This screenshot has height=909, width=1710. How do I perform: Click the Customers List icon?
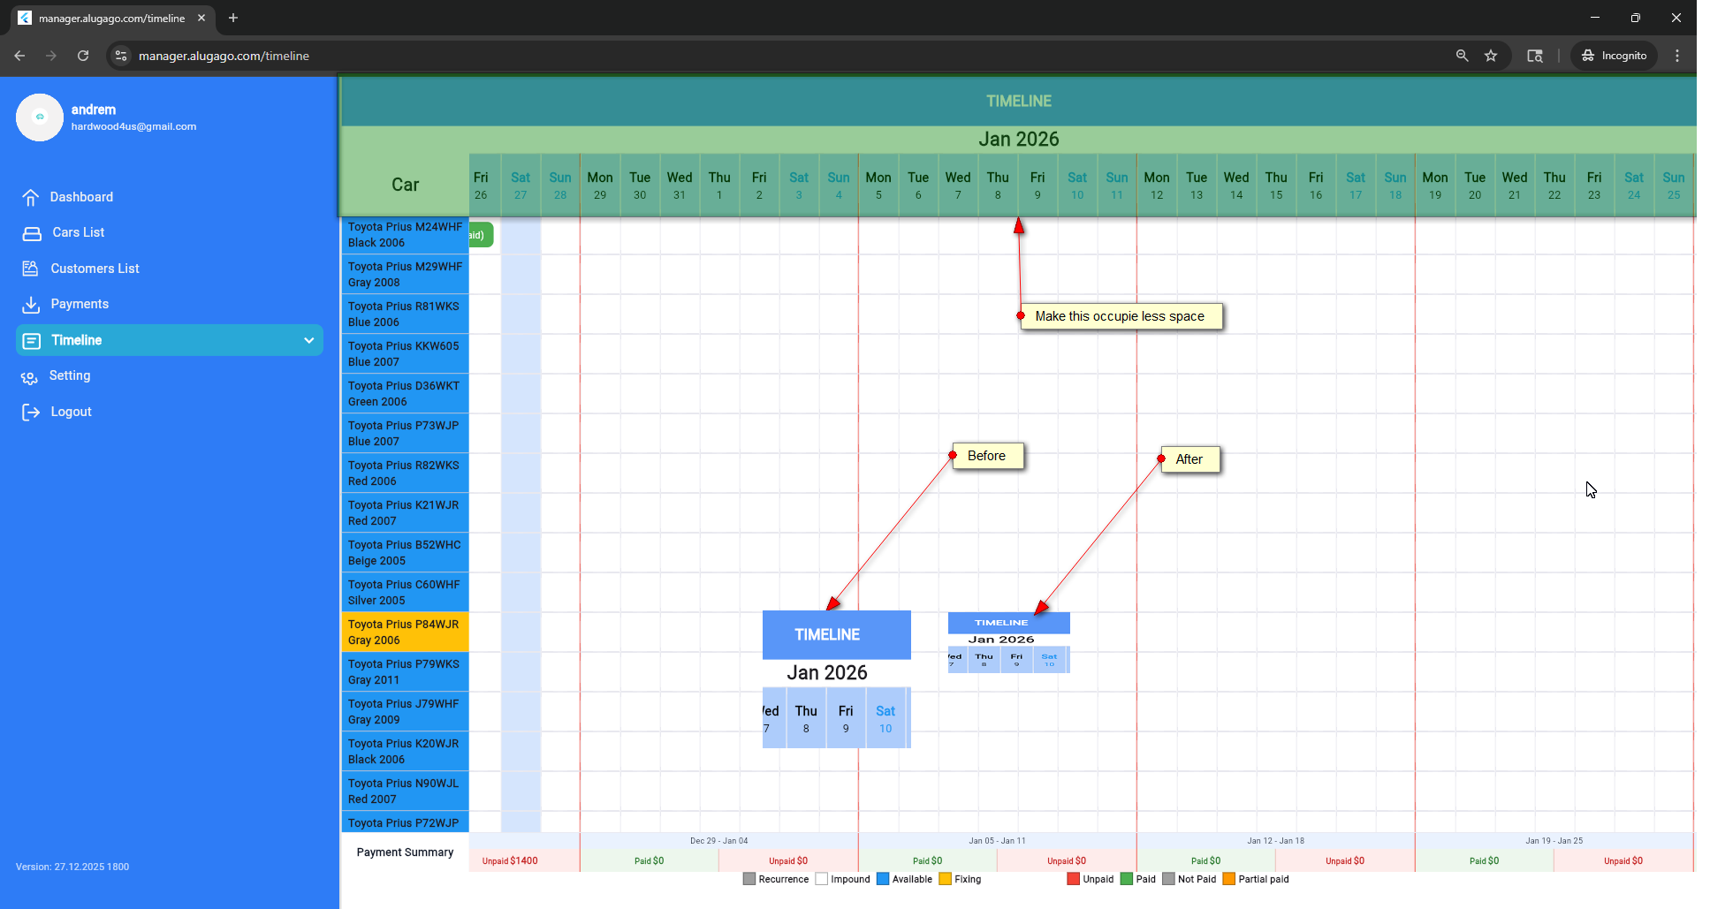pos(31,269)
